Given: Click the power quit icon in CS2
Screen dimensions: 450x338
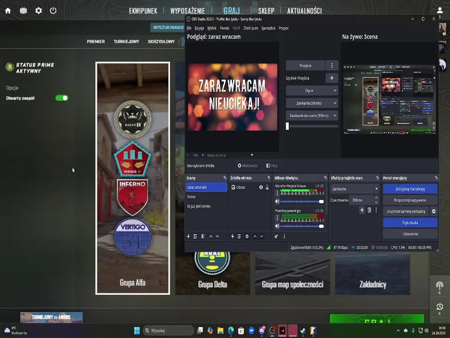Looking at the screenshot, I should [53, 11].
